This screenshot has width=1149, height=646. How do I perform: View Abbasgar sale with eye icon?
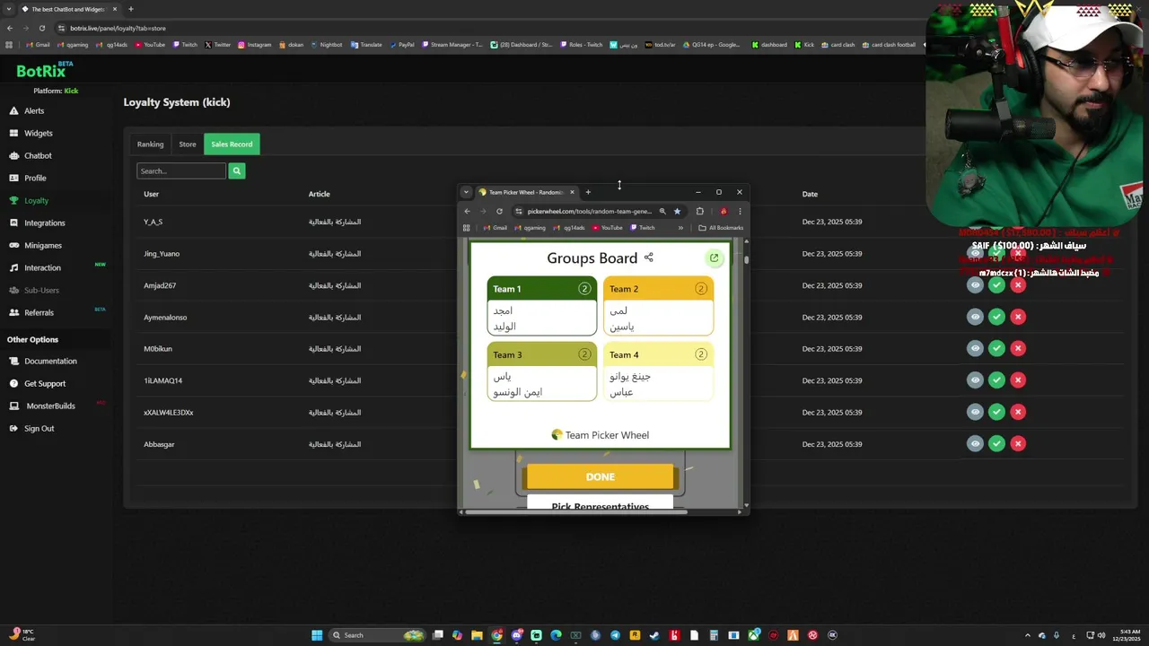click(x=975, y=443)
